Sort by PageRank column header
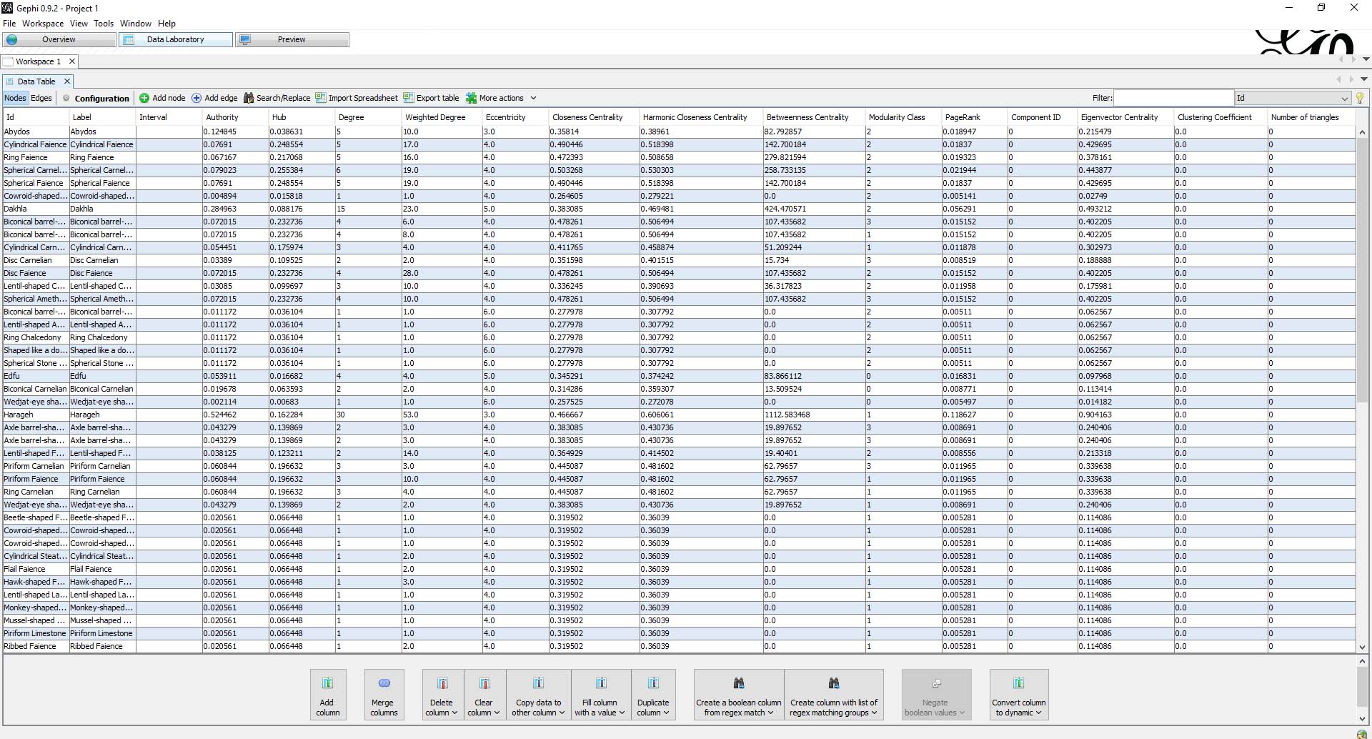This screenshot has width=1372, height=739. click(x=974, y=117)
